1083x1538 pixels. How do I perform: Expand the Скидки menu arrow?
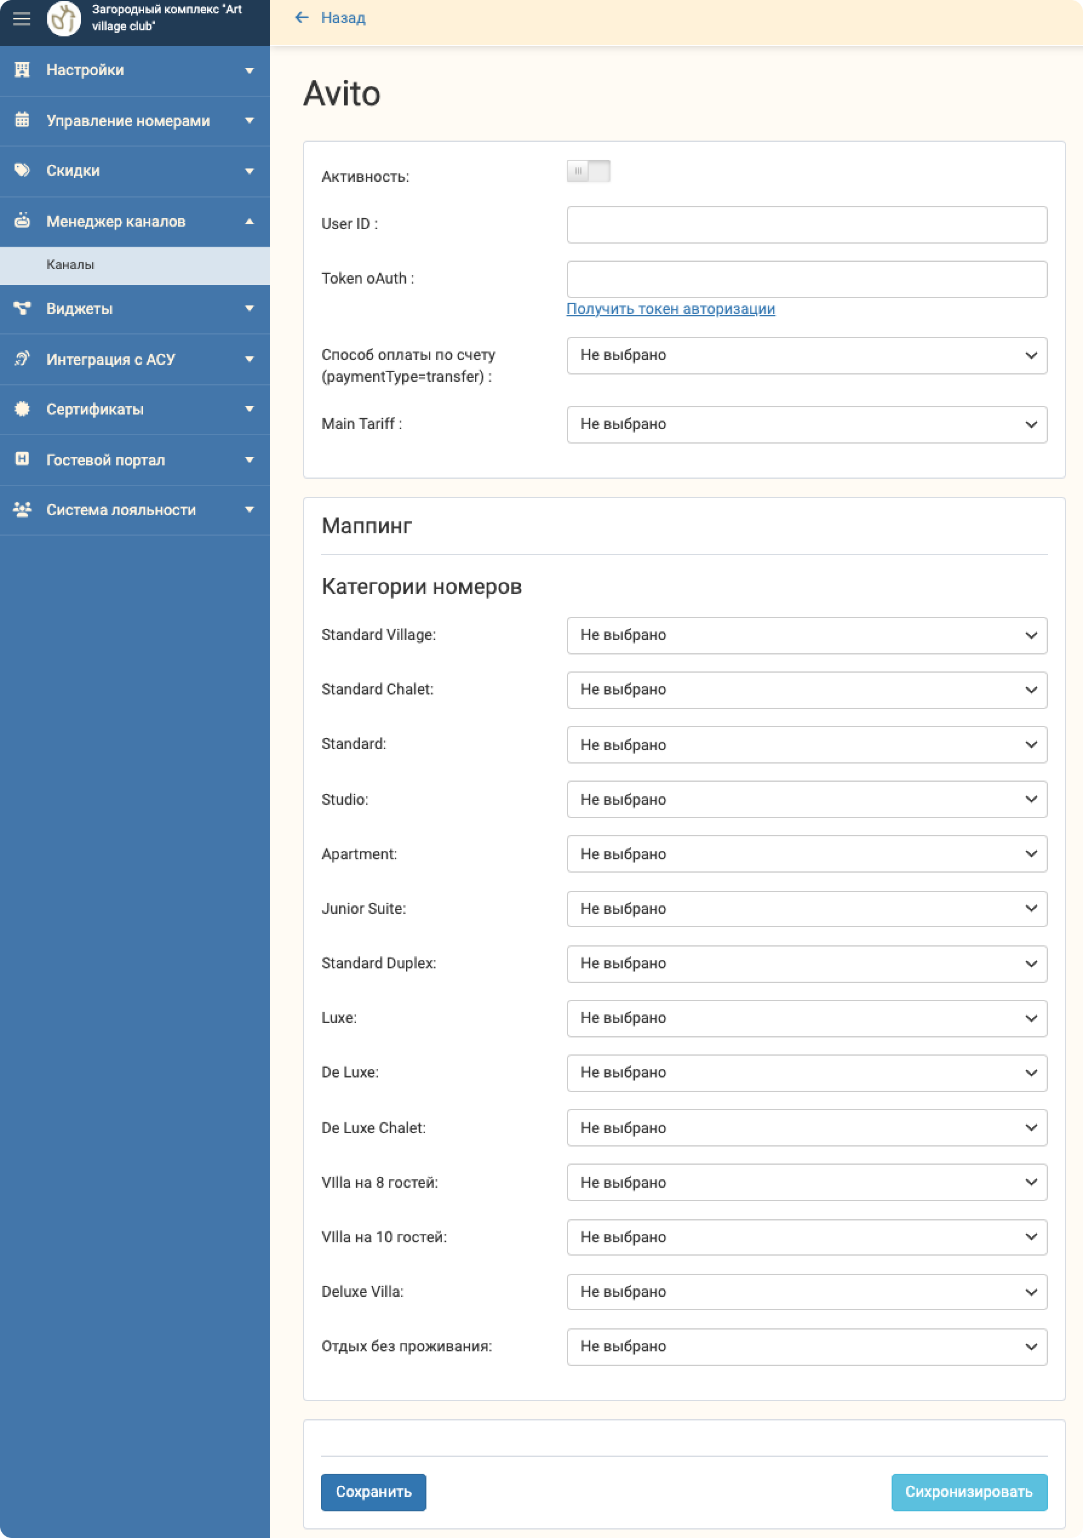click(250, 171)
